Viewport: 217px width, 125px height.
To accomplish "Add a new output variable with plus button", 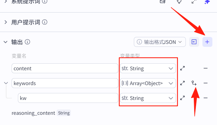I will click(207, 42).
